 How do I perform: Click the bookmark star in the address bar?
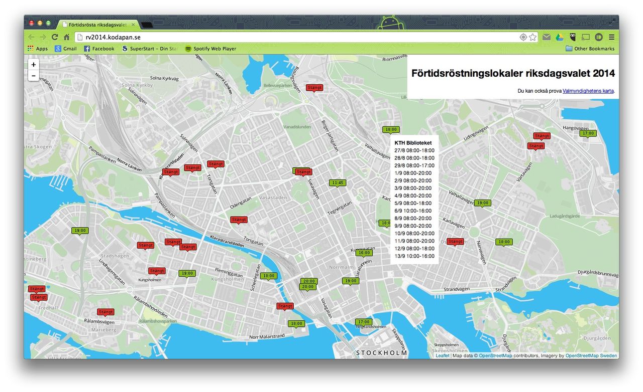(532, 37)
